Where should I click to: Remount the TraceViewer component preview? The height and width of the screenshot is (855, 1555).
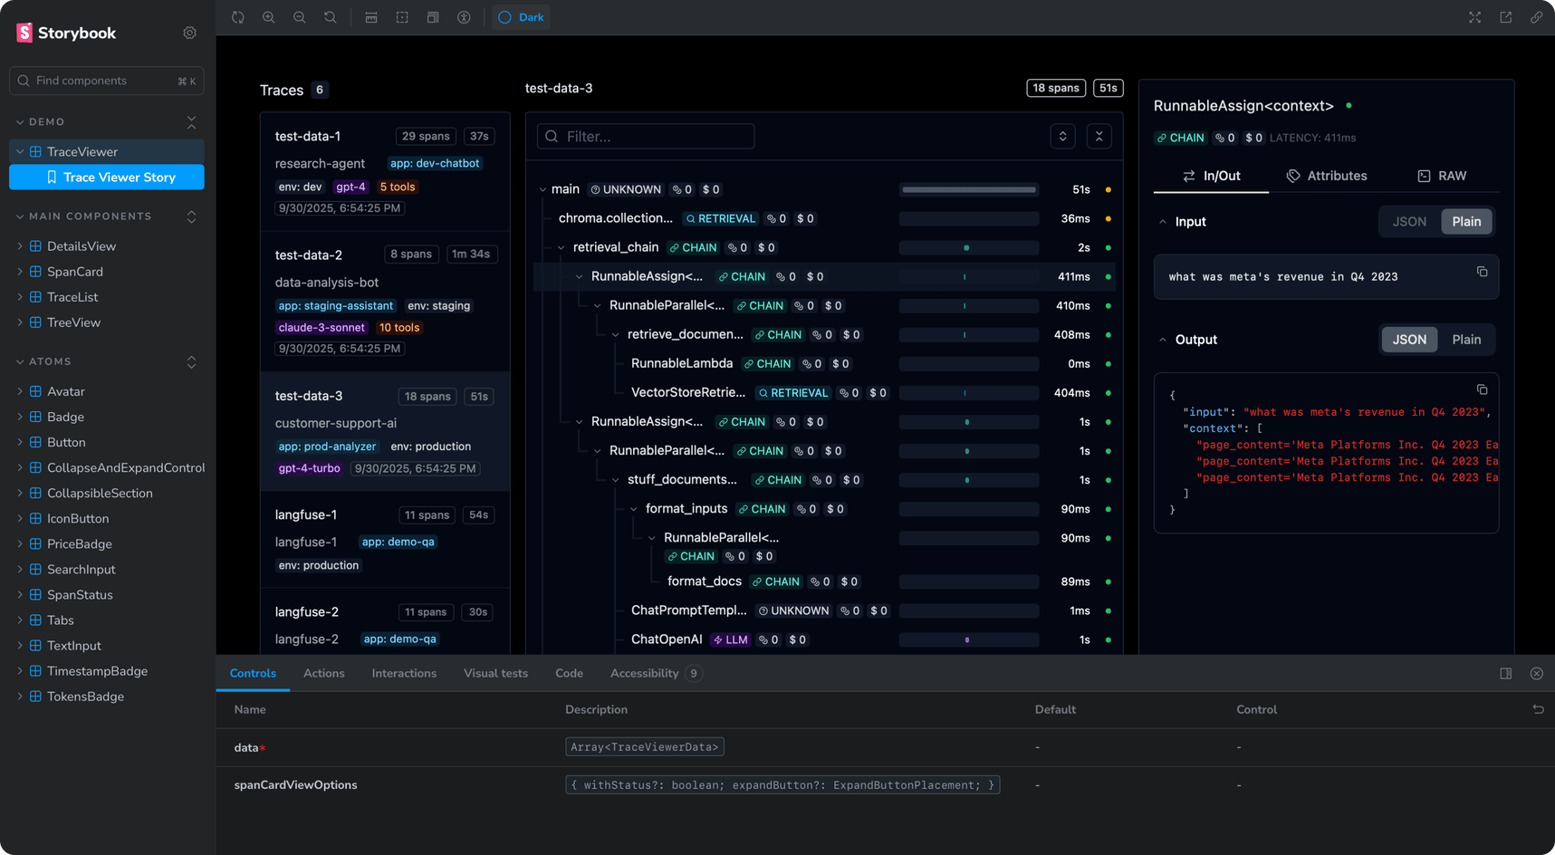coord(237,16)
